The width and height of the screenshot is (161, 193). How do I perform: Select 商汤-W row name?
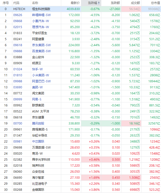(x=37, y=154)
